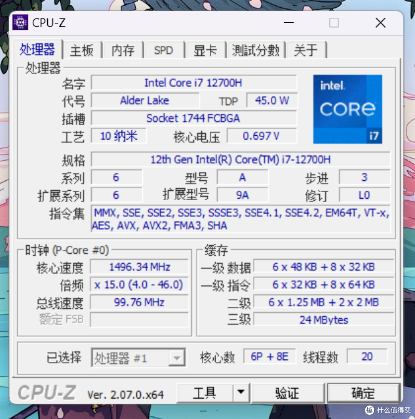Viewport: 415px width, 419px height.
Task: Click the CPU-Z application icon in title bar
Action: (20, 22)
